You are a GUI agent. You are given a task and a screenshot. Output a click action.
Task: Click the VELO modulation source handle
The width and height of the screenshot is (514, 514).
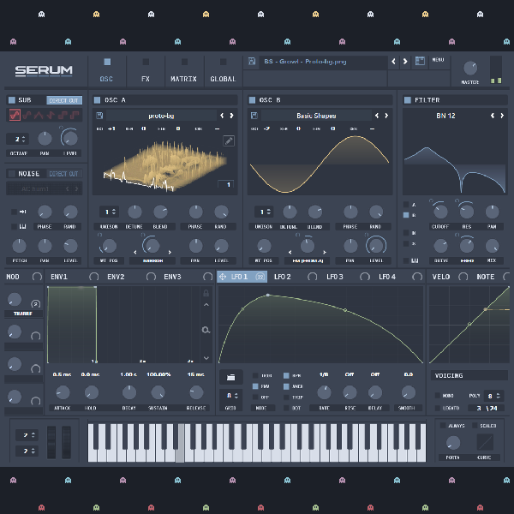[463, 277]
